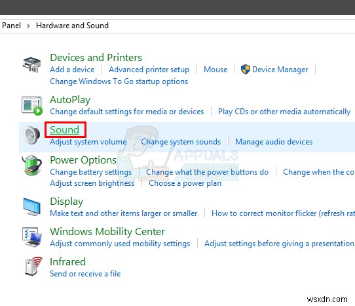Click the AutoPlay icon
355x306 pixels.
[32, 106]
